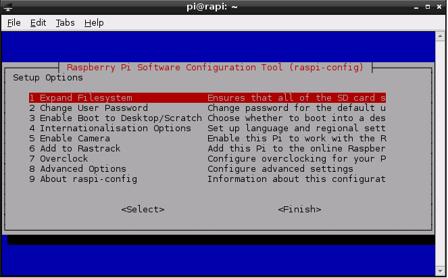Select the Enable Camera option
The height and width of the screenshot is (278, 448).
pyautogui.click(x=70, y=139)
